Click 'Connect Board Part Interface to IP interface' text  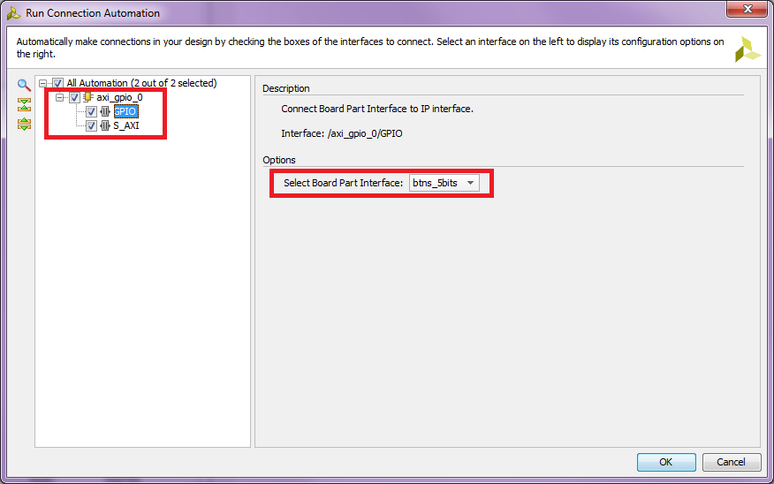pyautogui.click(x=377, y=109)
